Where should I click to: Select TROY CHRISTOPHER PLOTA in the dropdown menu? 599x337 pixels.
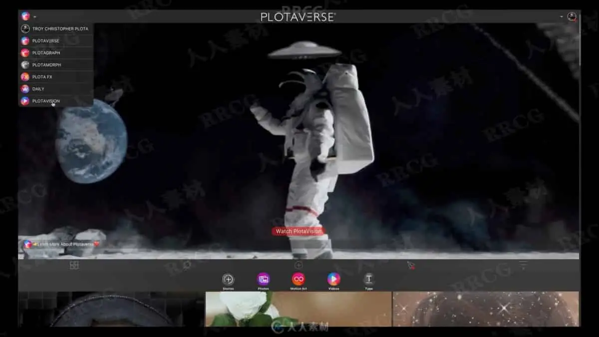click(x=56, y=29)
